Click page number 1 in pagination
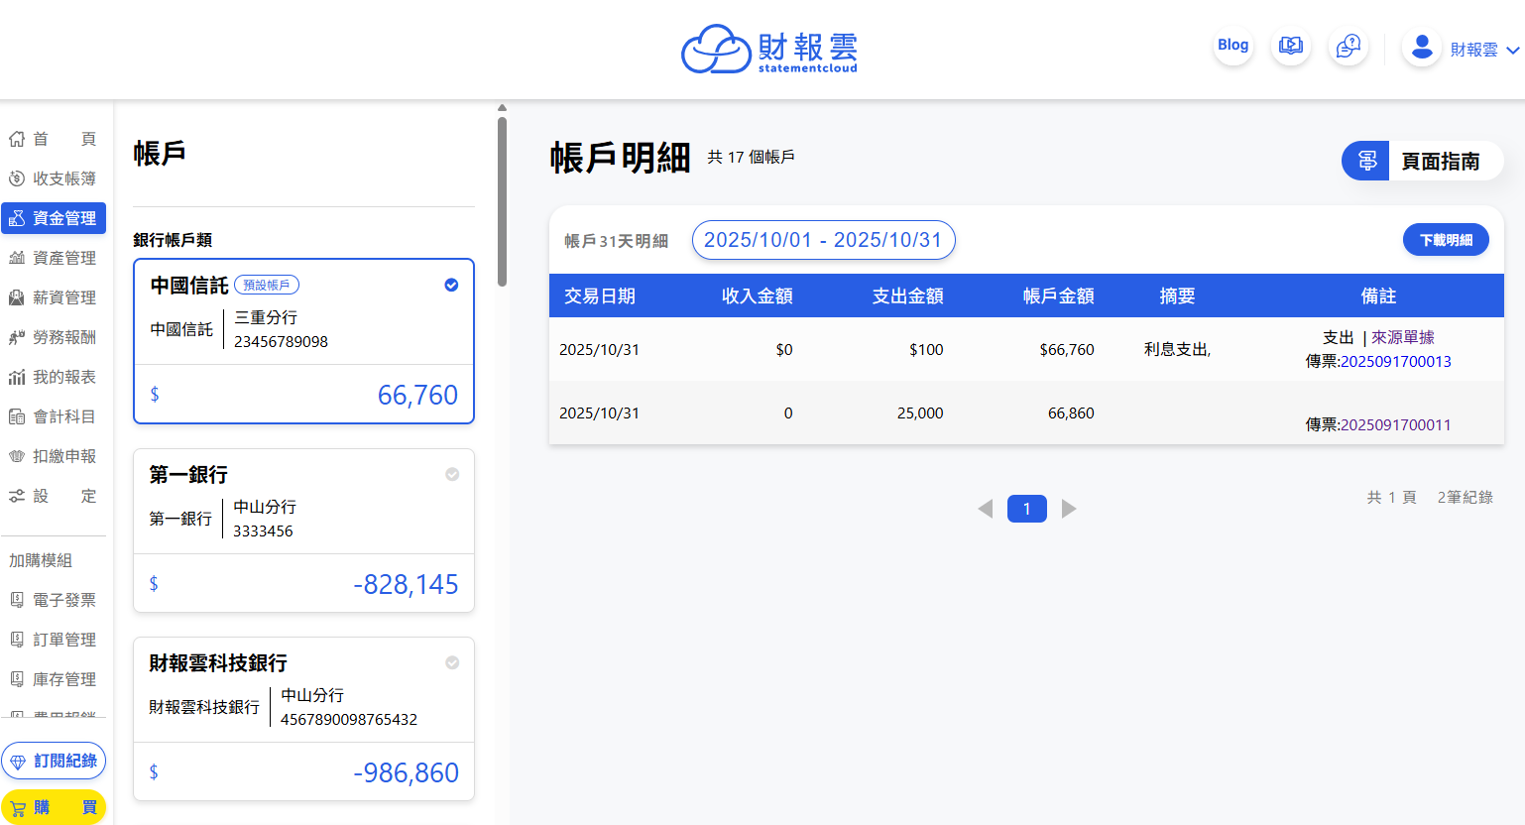 point(1026,509)
